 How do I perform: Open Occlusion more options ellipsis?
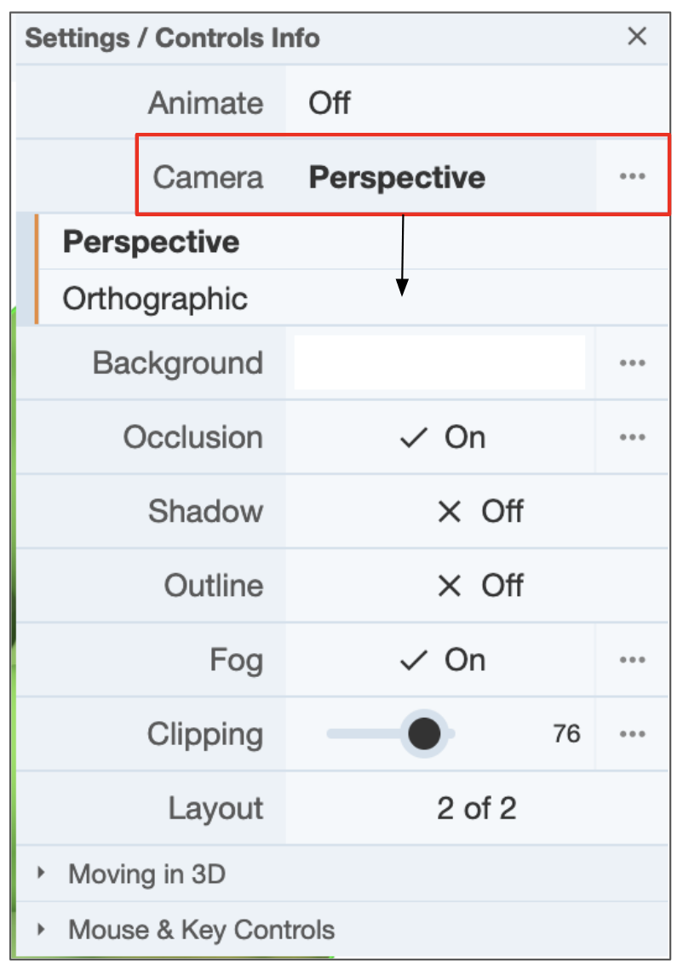[x=632, y=437]
